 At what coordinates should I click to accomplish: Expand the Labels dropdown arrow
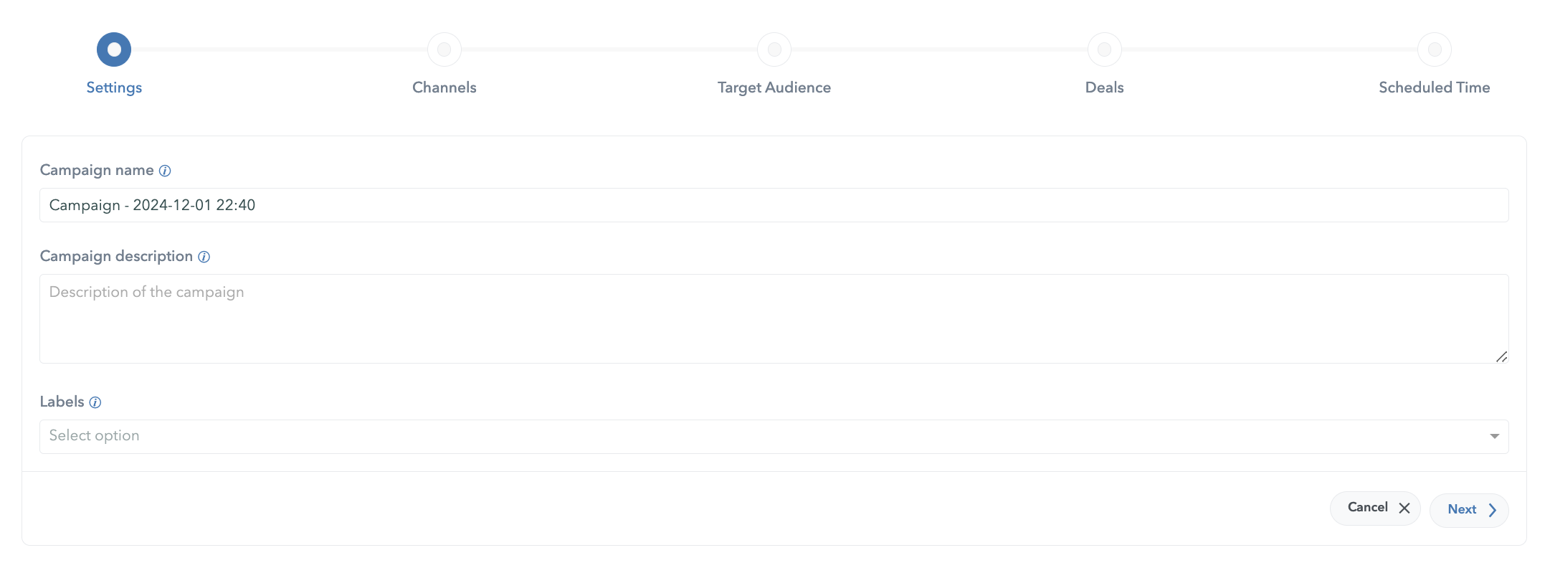pyautogui.click(x=1494, y=436)
